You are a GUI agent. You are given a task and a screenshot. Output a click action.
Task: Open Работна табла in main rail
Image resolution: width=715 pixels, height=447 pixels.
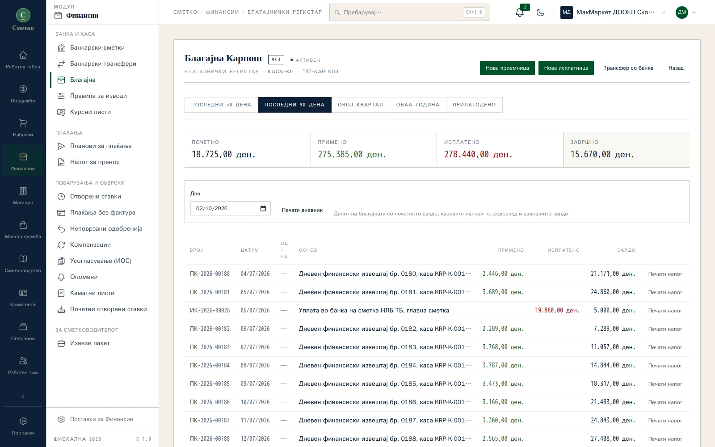pos(23,60)
